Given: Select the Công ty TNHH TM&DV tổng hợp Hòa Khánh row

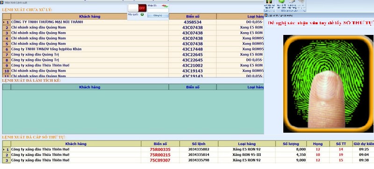Looking at the screenshot, I should [133, 49].
